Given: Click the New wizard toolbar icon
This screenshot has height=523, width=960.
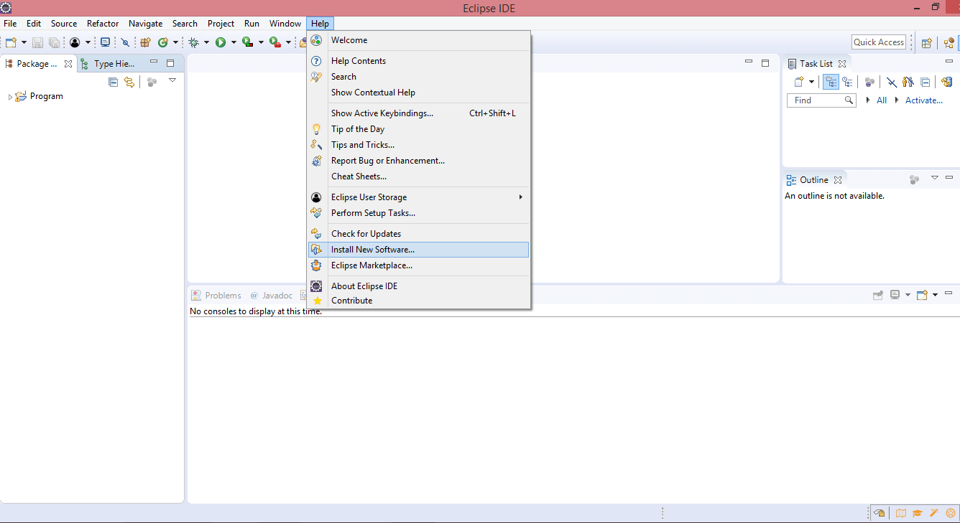Looking at the screenshot, I should pos(10,42).
